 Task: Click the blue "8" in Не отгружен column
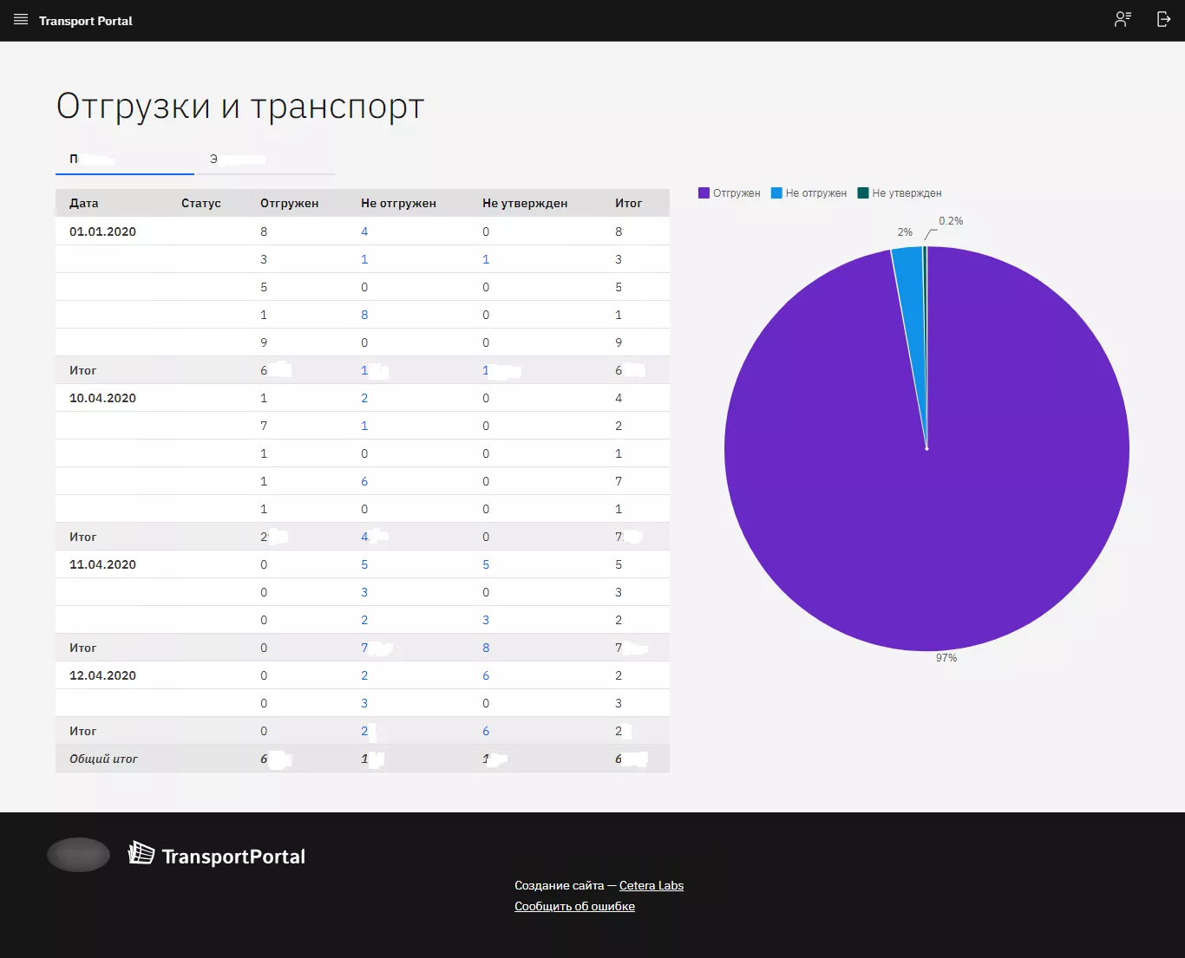coord(364,315)
